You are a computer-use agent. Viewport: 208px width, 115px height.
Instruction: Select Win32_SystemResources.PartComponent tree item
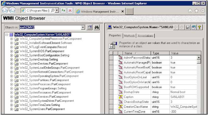[x=45, y=92]
